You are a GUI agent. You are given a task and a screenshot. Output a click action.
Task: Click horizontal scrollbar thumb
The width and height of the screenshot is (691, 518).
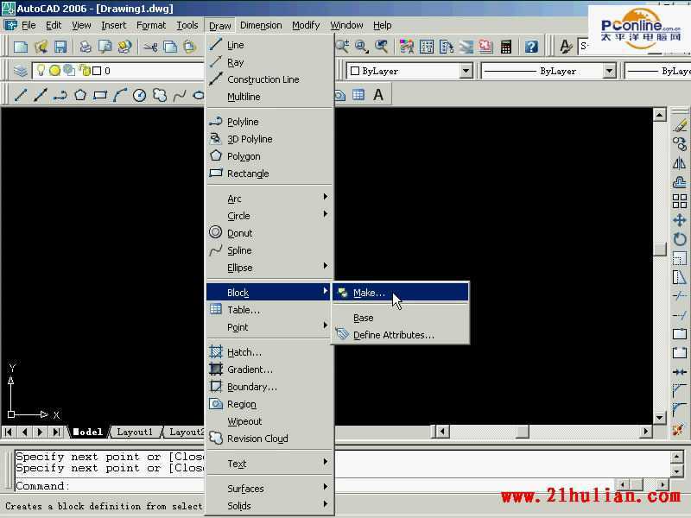click(x=523, y=431)
